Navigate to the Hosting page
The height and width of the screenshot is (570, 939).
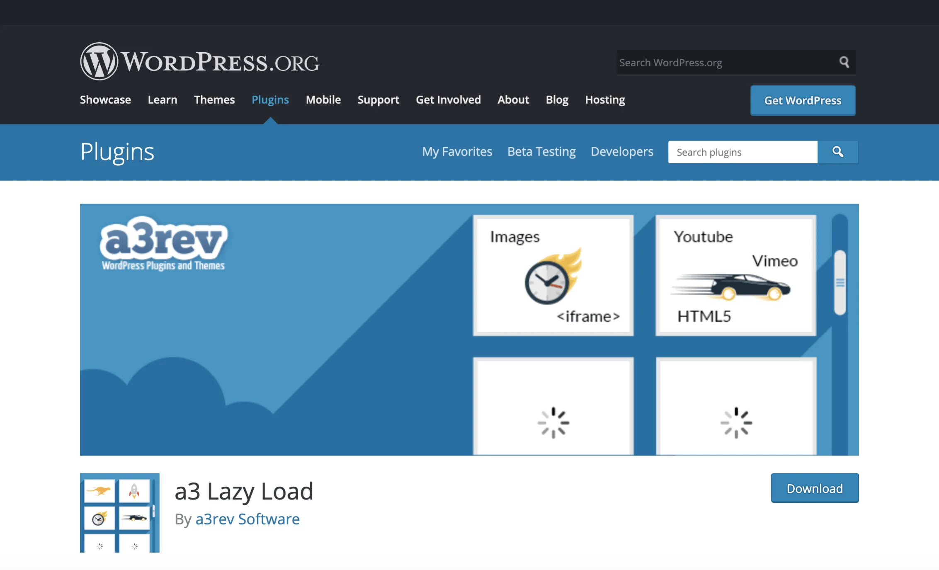604,99
